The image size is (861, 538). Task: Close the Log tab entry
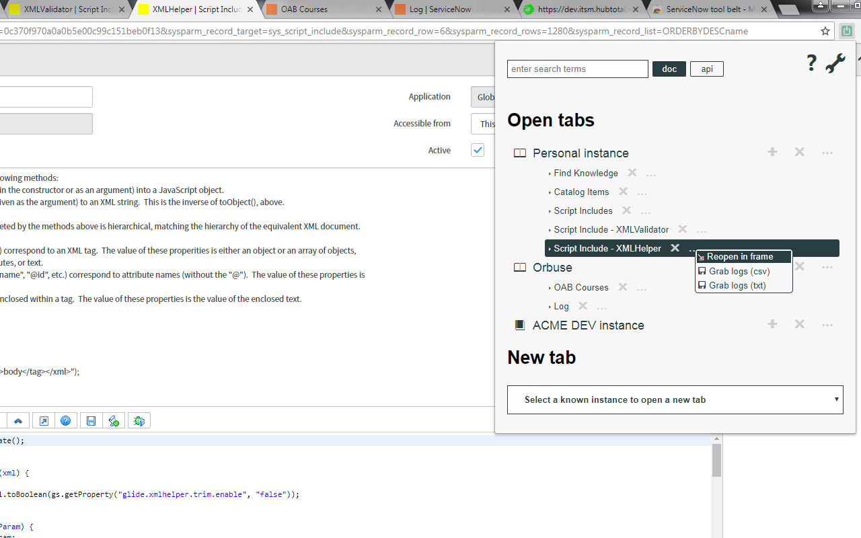(583, 306)
